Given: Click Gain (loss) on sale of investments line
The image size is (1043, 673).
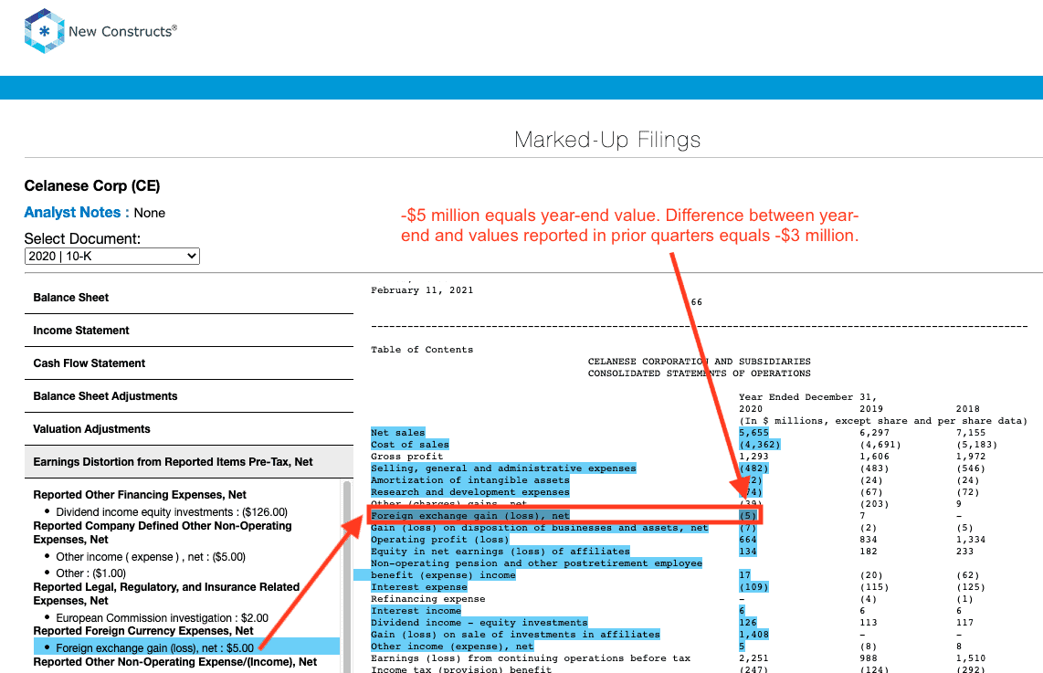Looking at the screenshot, I should pos(515,635).
